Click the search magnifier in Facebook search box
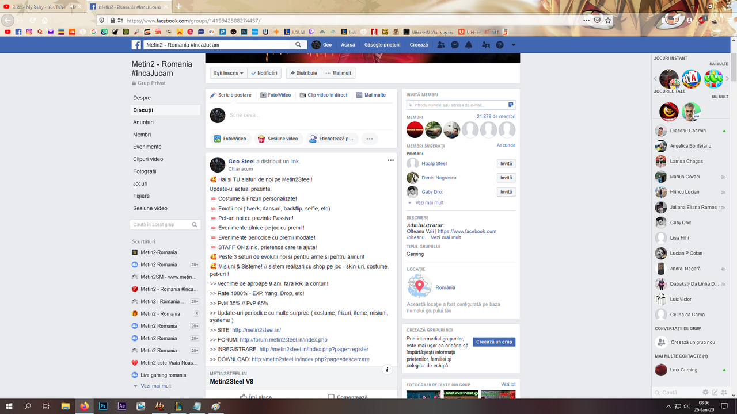This screenshot has width=737, height=414. click(x=298, y=45)
